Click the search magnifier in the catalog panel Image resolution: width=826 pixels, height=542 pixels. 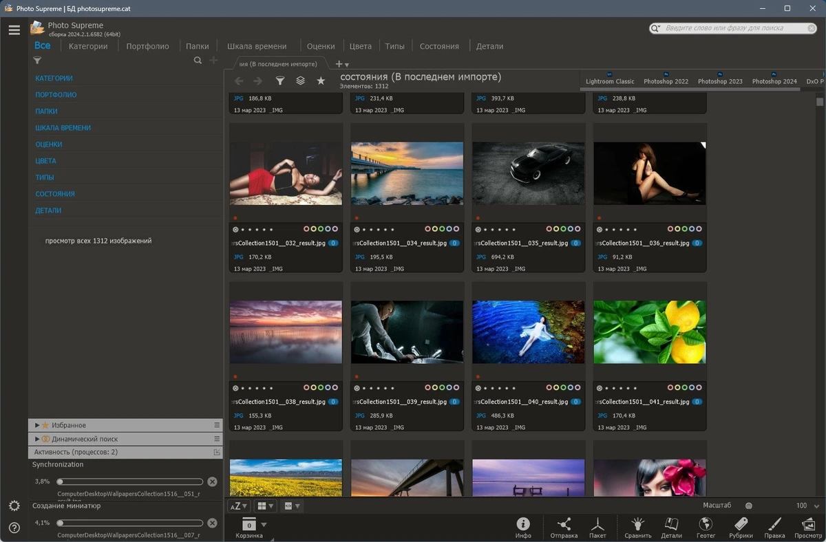(x=198, y=61)
